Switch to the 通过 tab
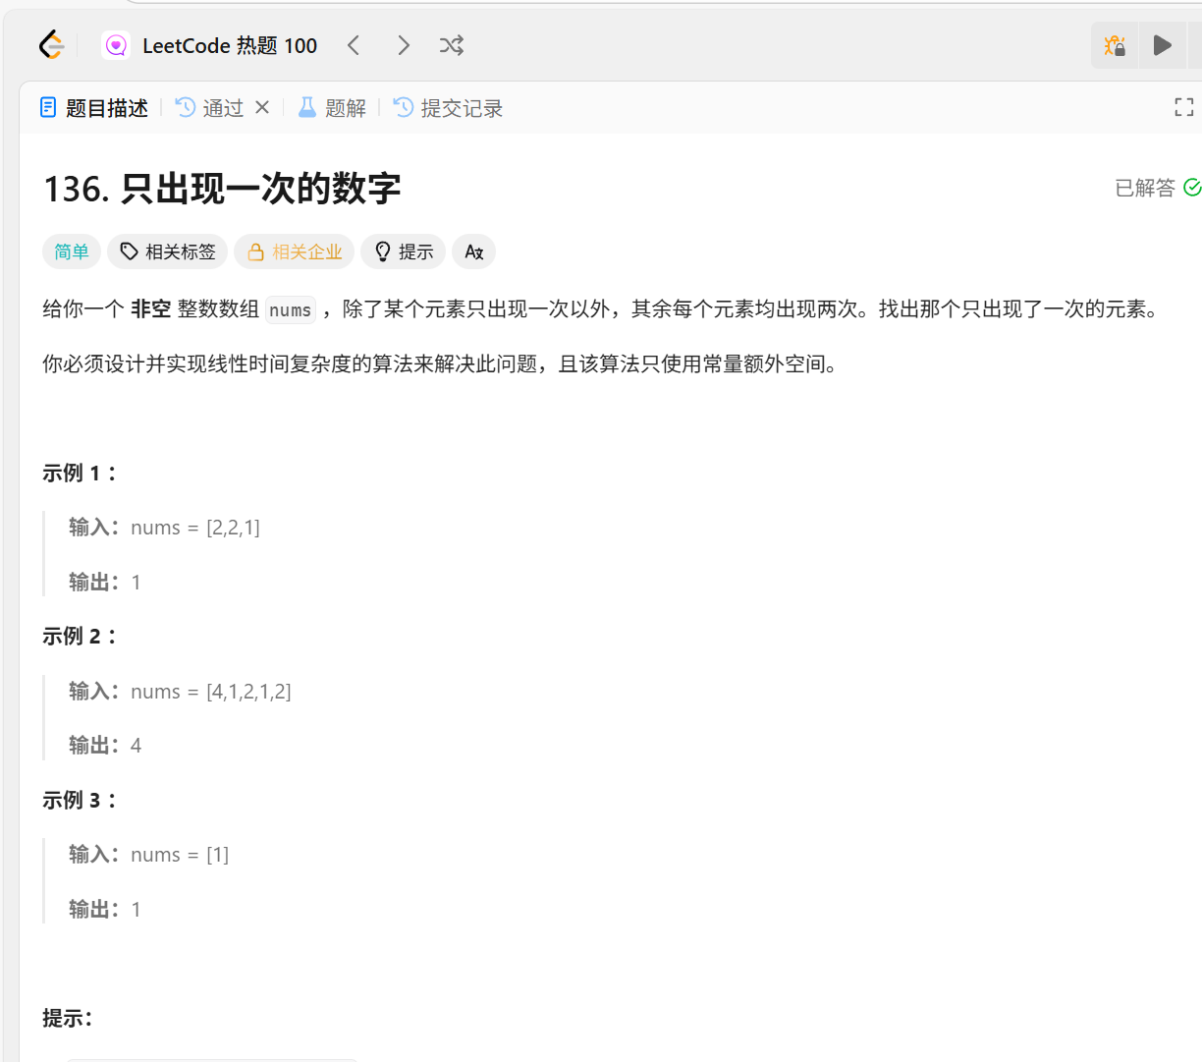 point(209,108)
